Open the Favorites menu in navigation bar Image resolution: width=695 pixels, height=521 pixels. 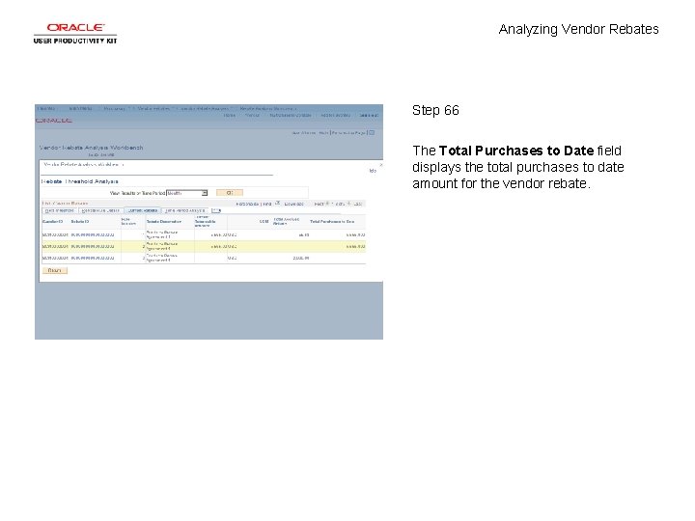click(46, 108)
